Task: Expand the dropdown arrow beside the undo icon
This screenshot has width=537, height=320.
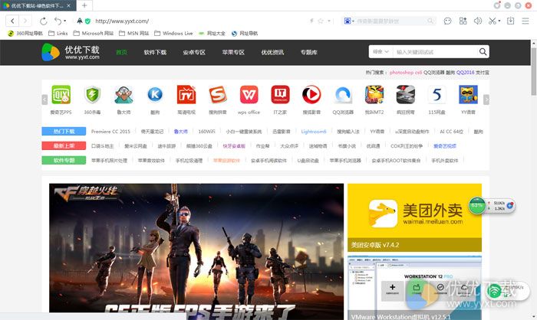Action: coord(64,21)
